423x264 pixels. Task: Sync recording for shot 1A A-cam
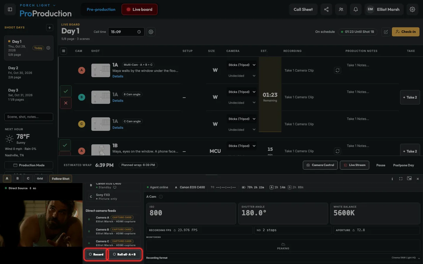coord(338,70)
